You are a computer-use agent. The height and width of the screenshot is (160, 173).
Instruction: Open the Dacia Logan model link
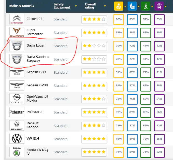point(36,45)
